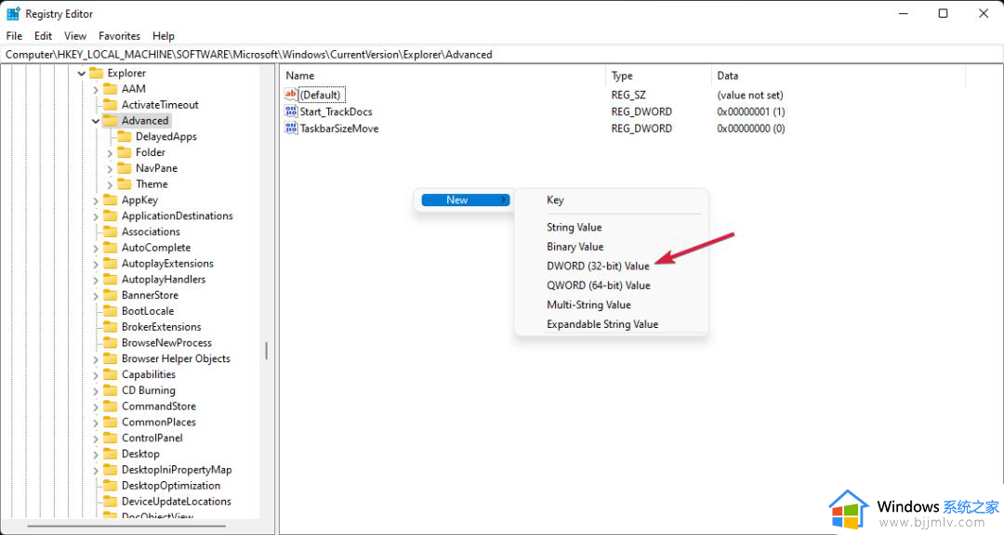
Task: Click the Advanced folder icon
Action: coord(110,121)
